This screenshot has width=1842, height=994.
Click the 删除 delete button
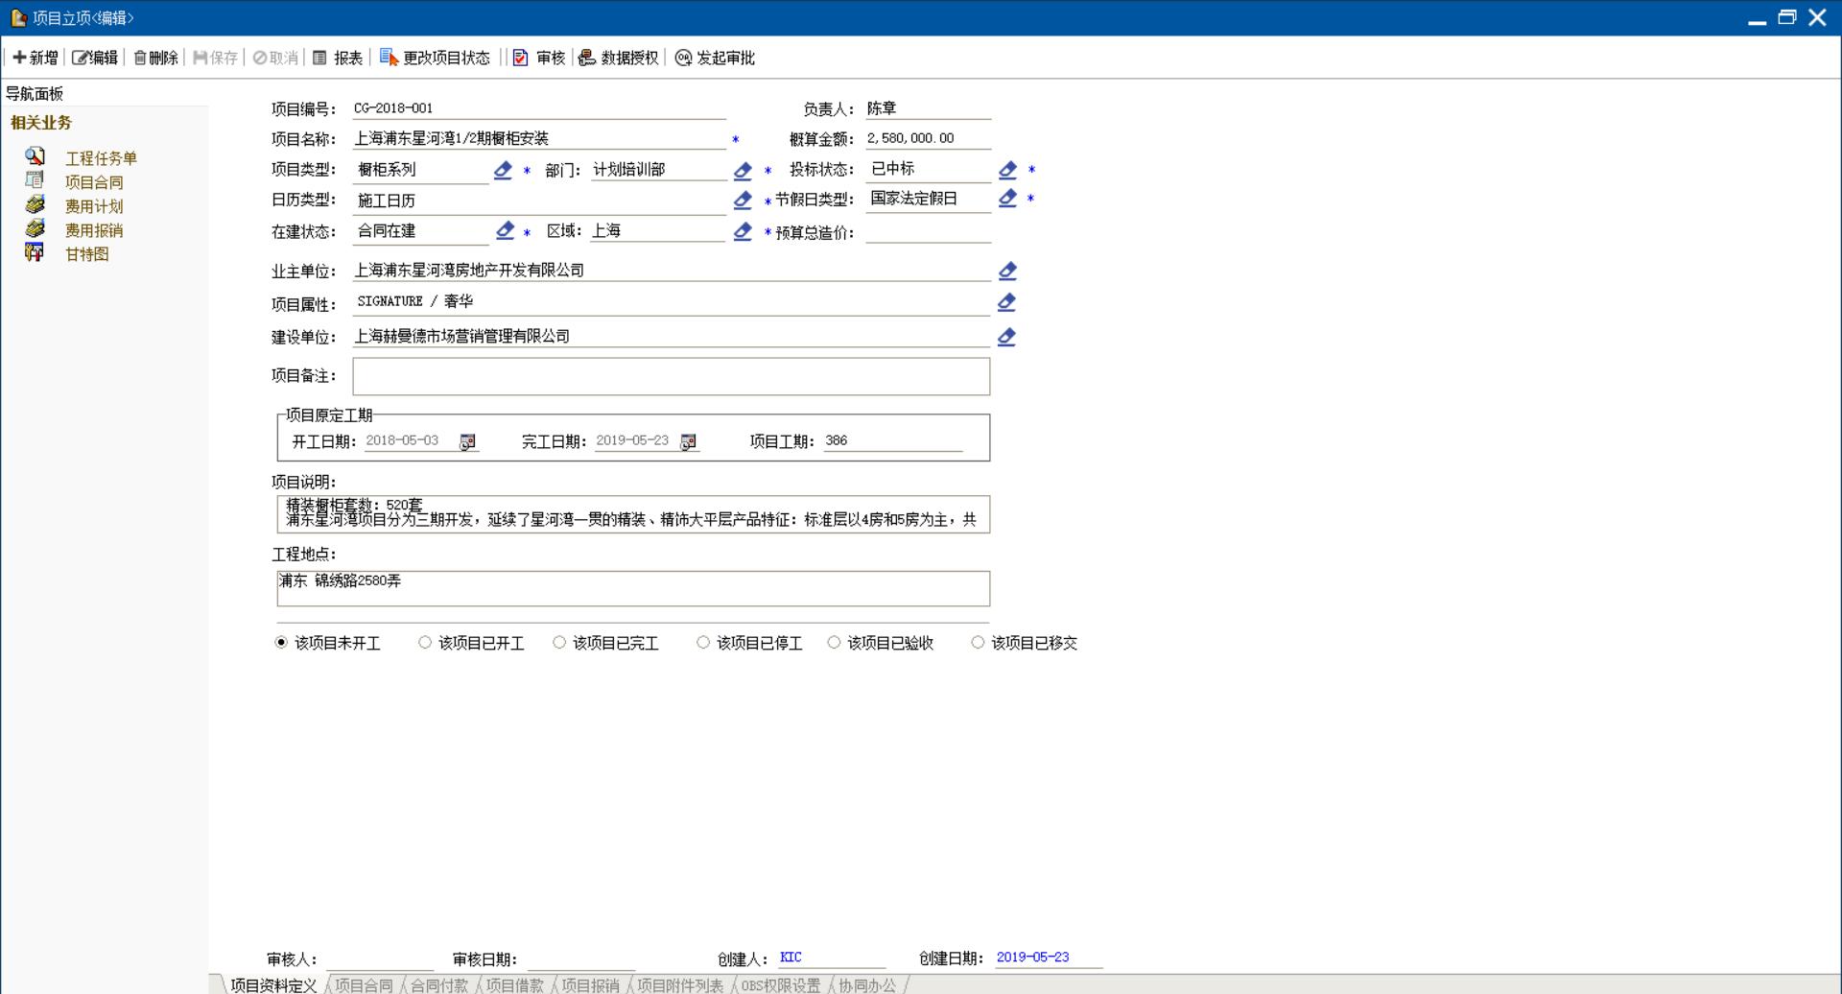(x=155, y=58)
